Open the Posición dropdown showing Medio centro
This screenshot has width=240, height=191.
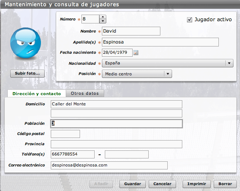(137, 74)
